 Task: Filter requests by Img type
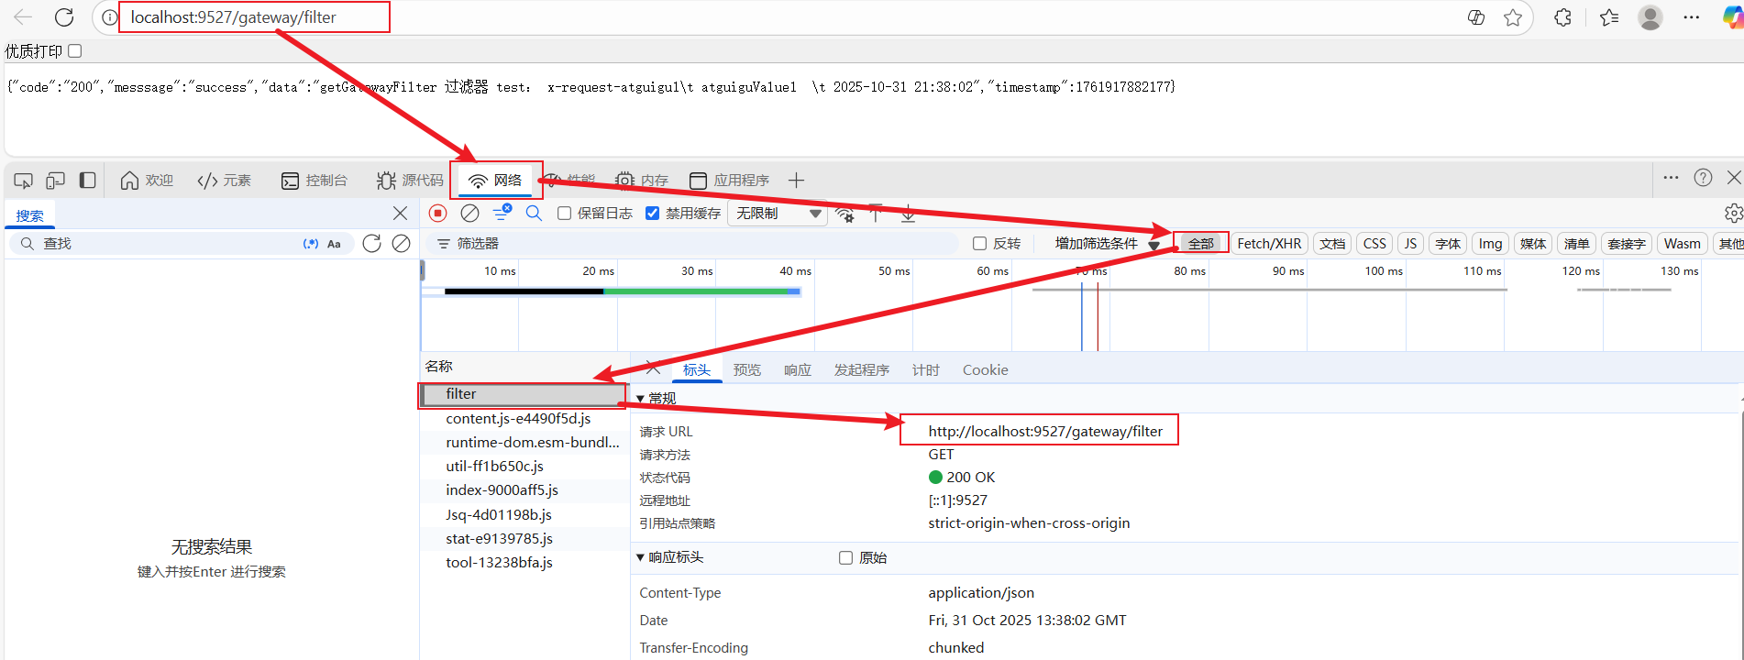click(1490, 244)
